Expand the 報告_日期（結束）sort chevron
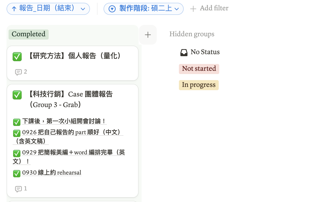 click(83, 9)
